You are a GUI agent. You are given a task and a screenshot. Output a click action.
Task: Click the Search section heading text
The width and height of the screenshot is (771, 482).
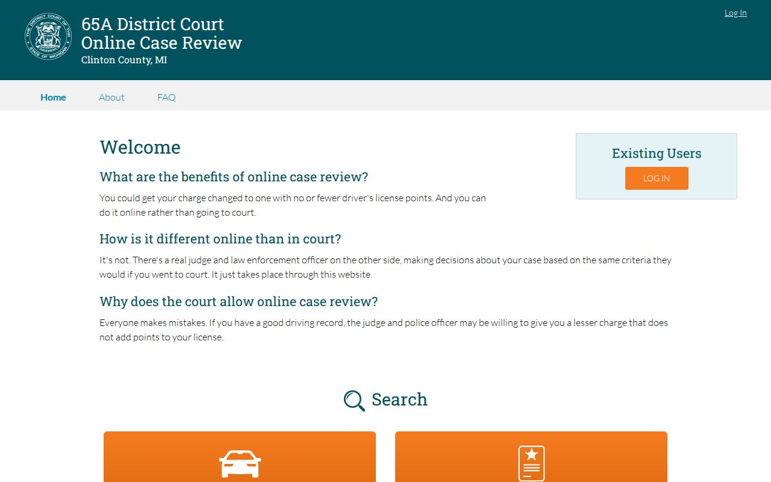pyautogui.click(x=399, y=399)
